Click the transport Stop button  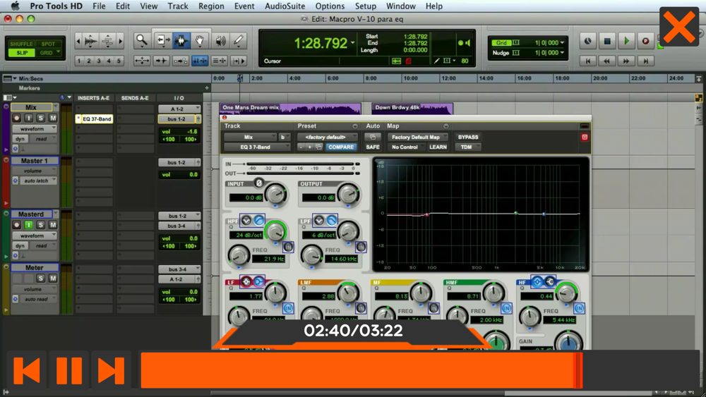pyautogui.click(x=607, y=41)
